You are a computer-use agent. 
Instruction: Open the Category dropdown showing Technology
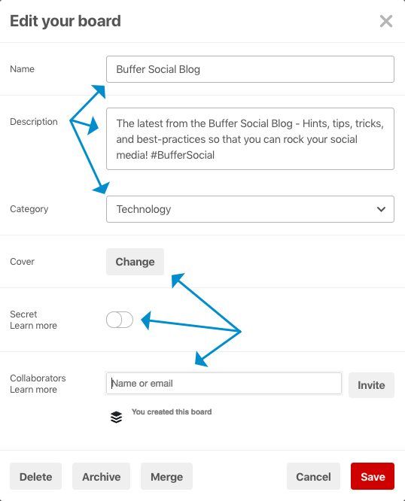pos(250,209)
